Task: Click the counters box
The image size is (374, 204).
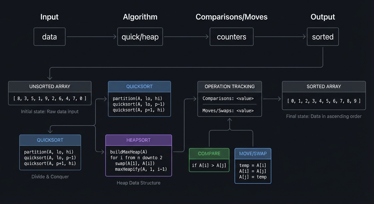Action: [231, 37]
